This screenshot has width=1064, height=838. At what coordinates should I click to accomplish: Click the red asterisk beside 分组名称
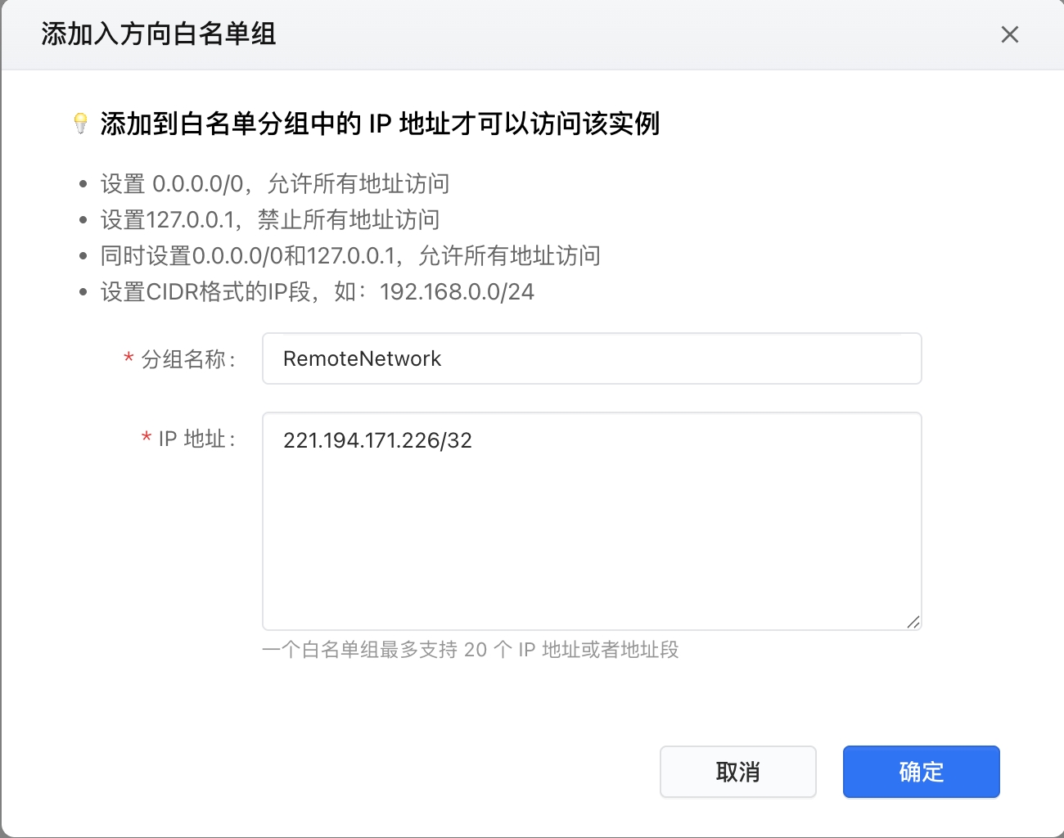click(128, 358)
